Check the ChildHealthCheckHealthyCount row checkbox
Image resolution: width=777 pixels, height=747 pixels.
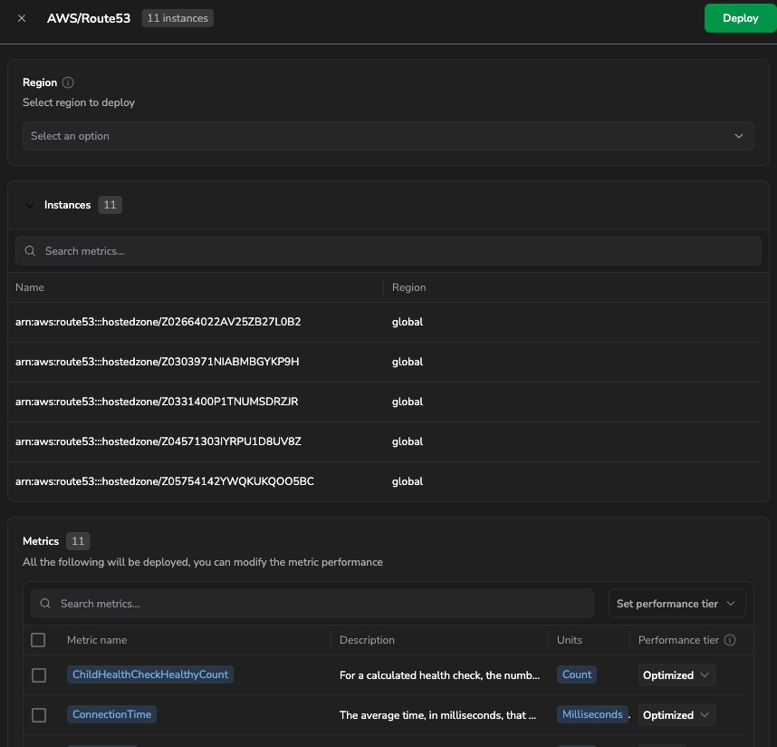[39, 675]
